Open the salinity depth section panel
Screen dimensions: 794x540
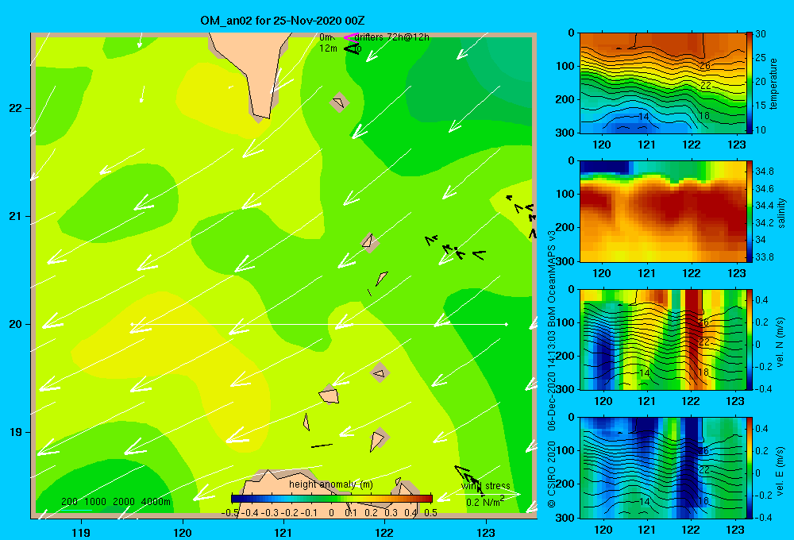pyautogui.click(x=662, y=211)
